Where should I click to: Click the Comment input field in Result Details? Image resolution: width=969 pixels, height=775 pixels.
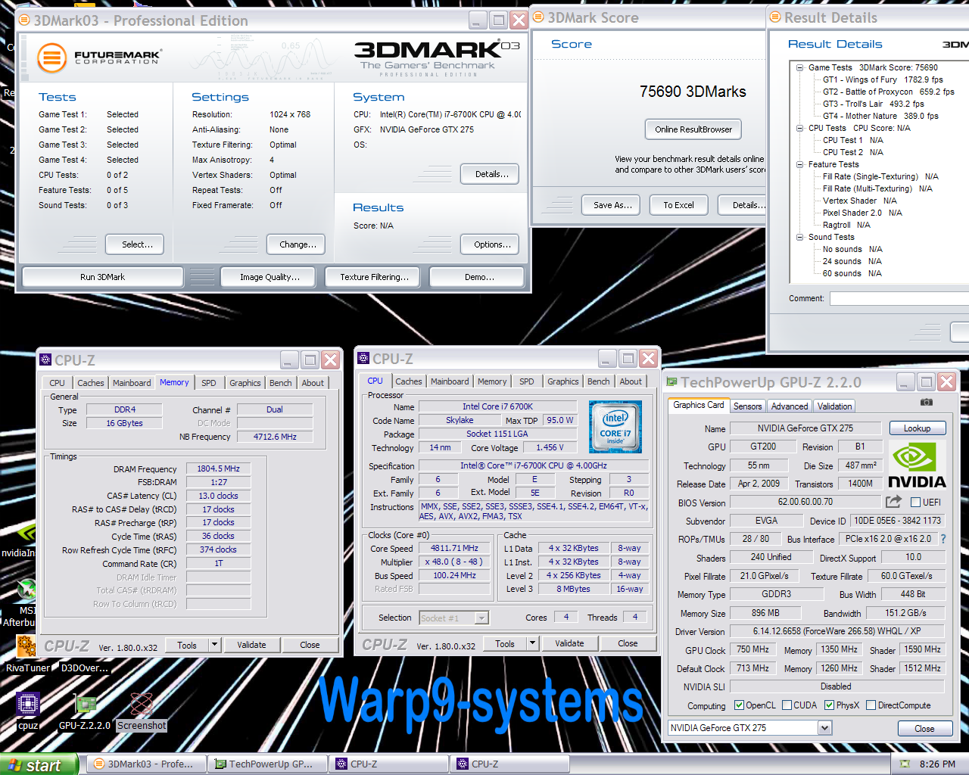pyautogui.click(x=899, y=299)
